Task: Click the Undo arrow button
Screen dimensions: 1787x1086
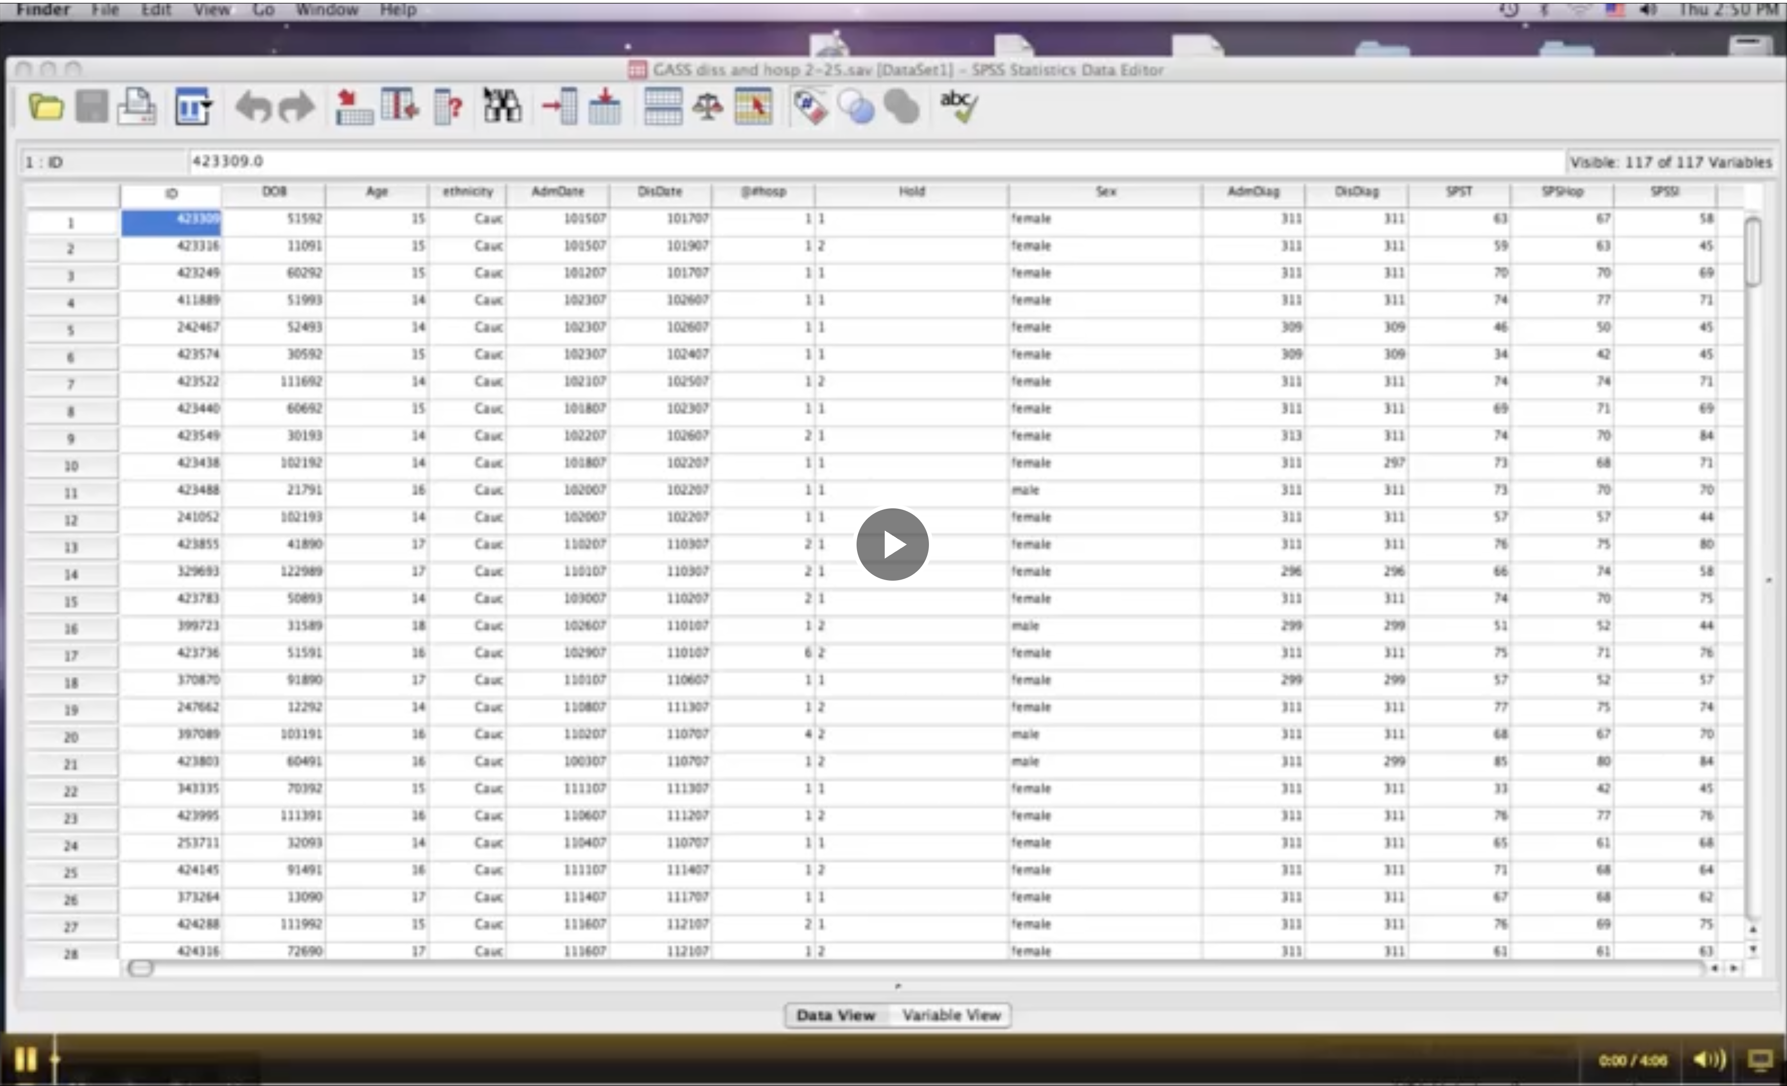Action: pyautogui.click(x=252, y=107)
